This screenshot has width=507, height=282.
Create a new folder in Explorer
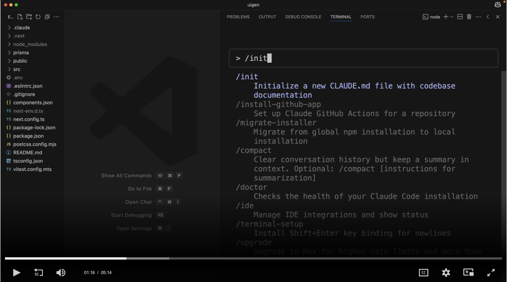click(x=29, y=17)
